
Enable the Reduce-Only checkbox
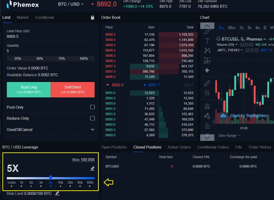(x=92, y=118)
